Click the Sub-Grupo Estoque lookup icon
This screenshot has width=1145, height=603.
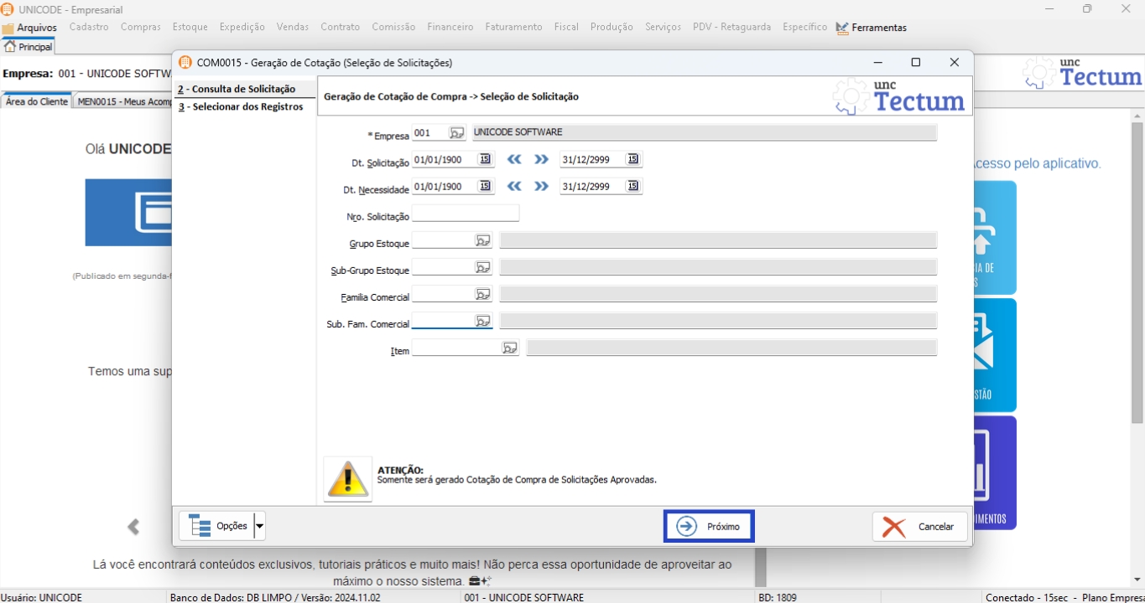pyautogui.click(x=482, y=268)
